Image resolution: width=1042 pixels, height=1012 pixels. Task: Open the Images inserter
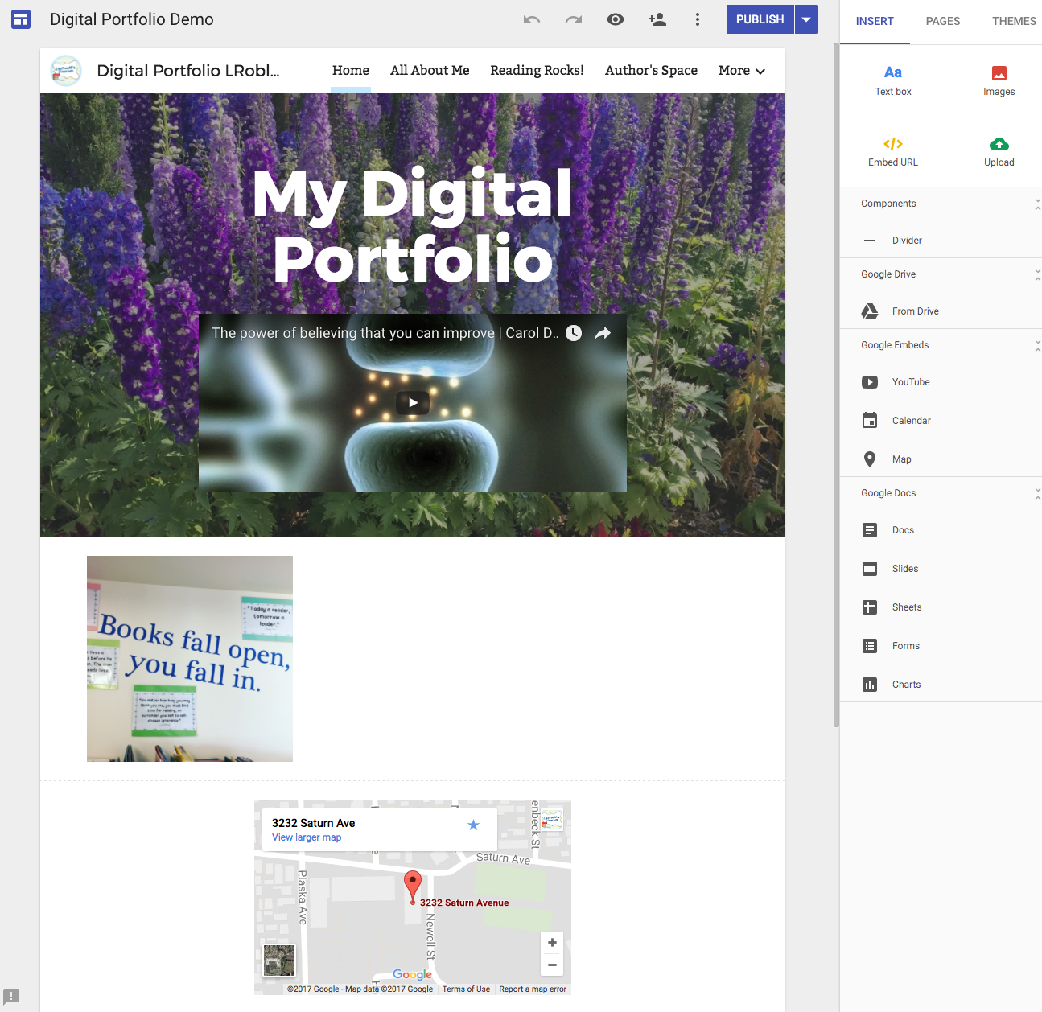(999, 79)
